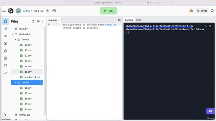The height and width of the screenshot is (121, 216).
Task: Open the 15.csv three-dot options menu
Action: point(41,72)
